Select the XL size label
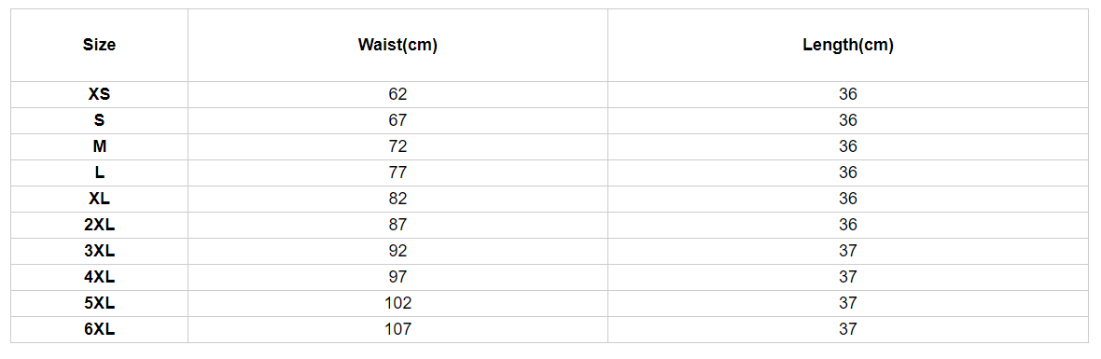The height and width of the screenshot is (359, 1101). tap(99, 200)
